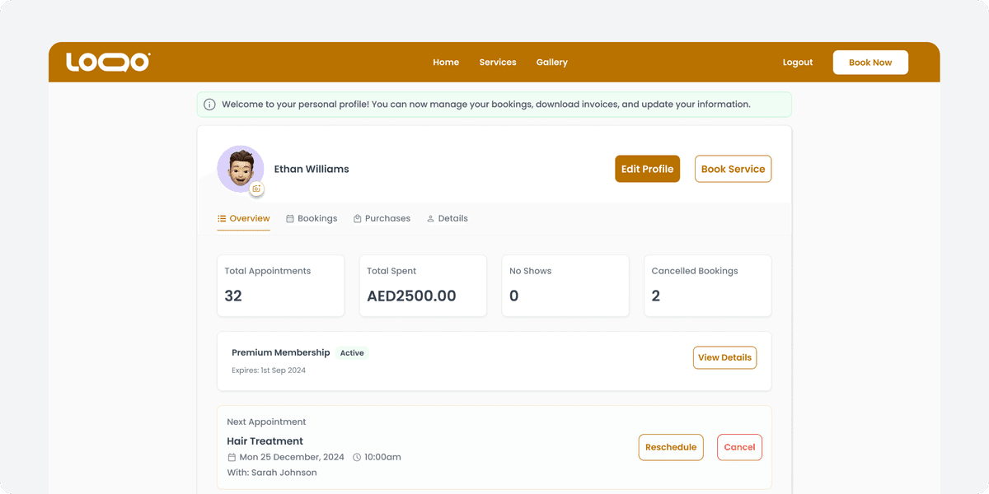Open Gallery from the top navigation
989x494 pixels.
coord(551,63)
